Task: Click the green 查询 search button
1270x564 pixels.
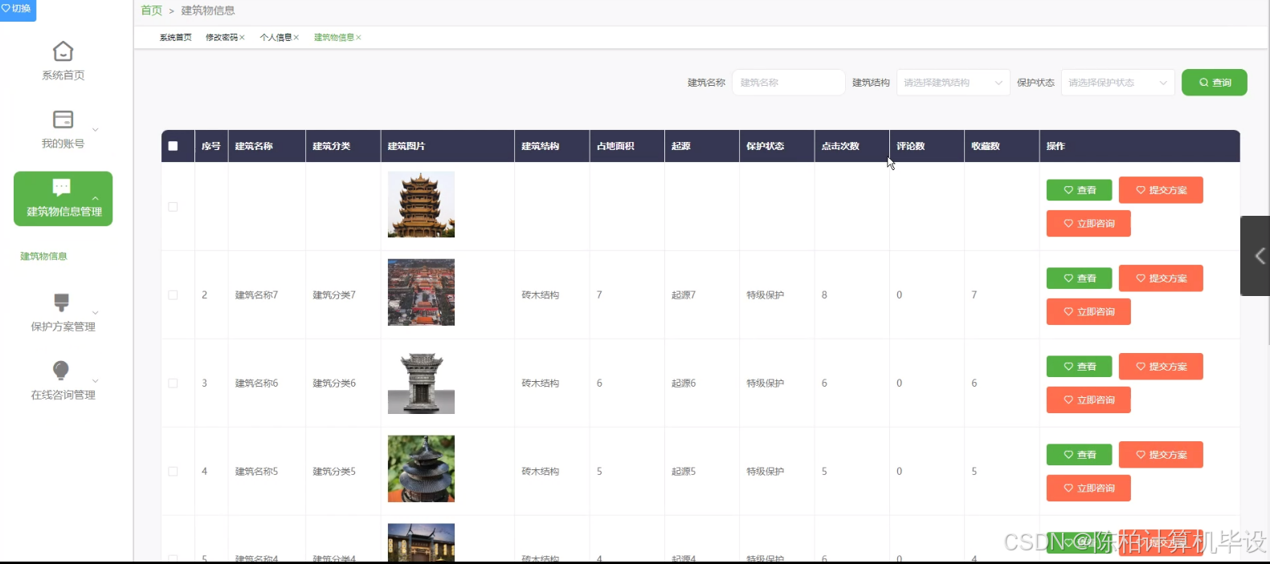Action: [1214, 83]
